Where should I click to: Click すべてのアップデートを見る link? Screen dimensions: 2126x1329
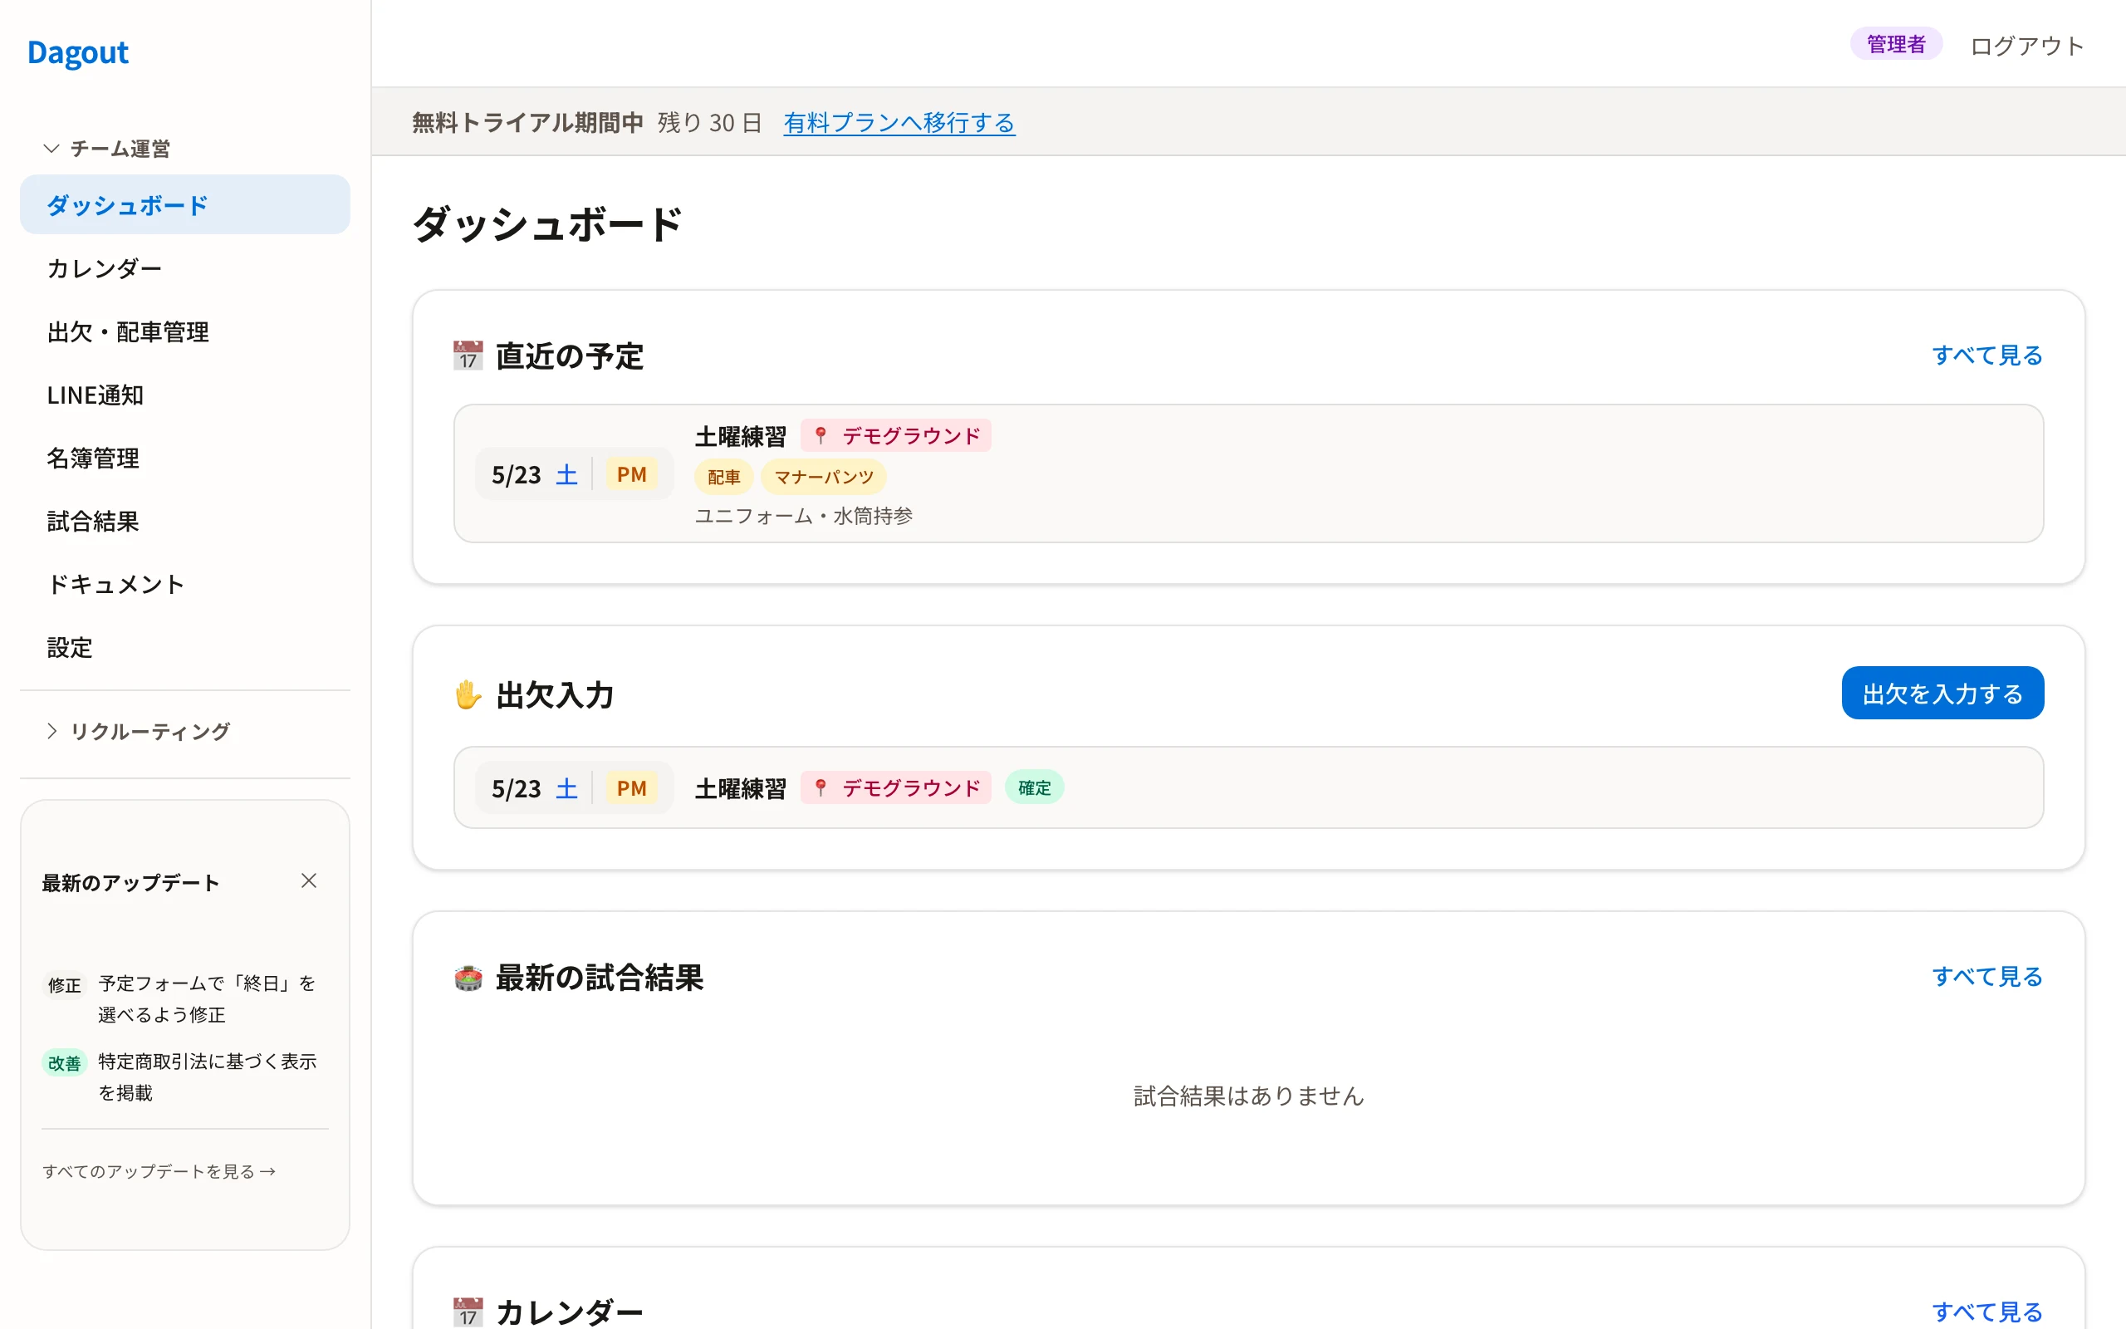tap(159, 1172)
